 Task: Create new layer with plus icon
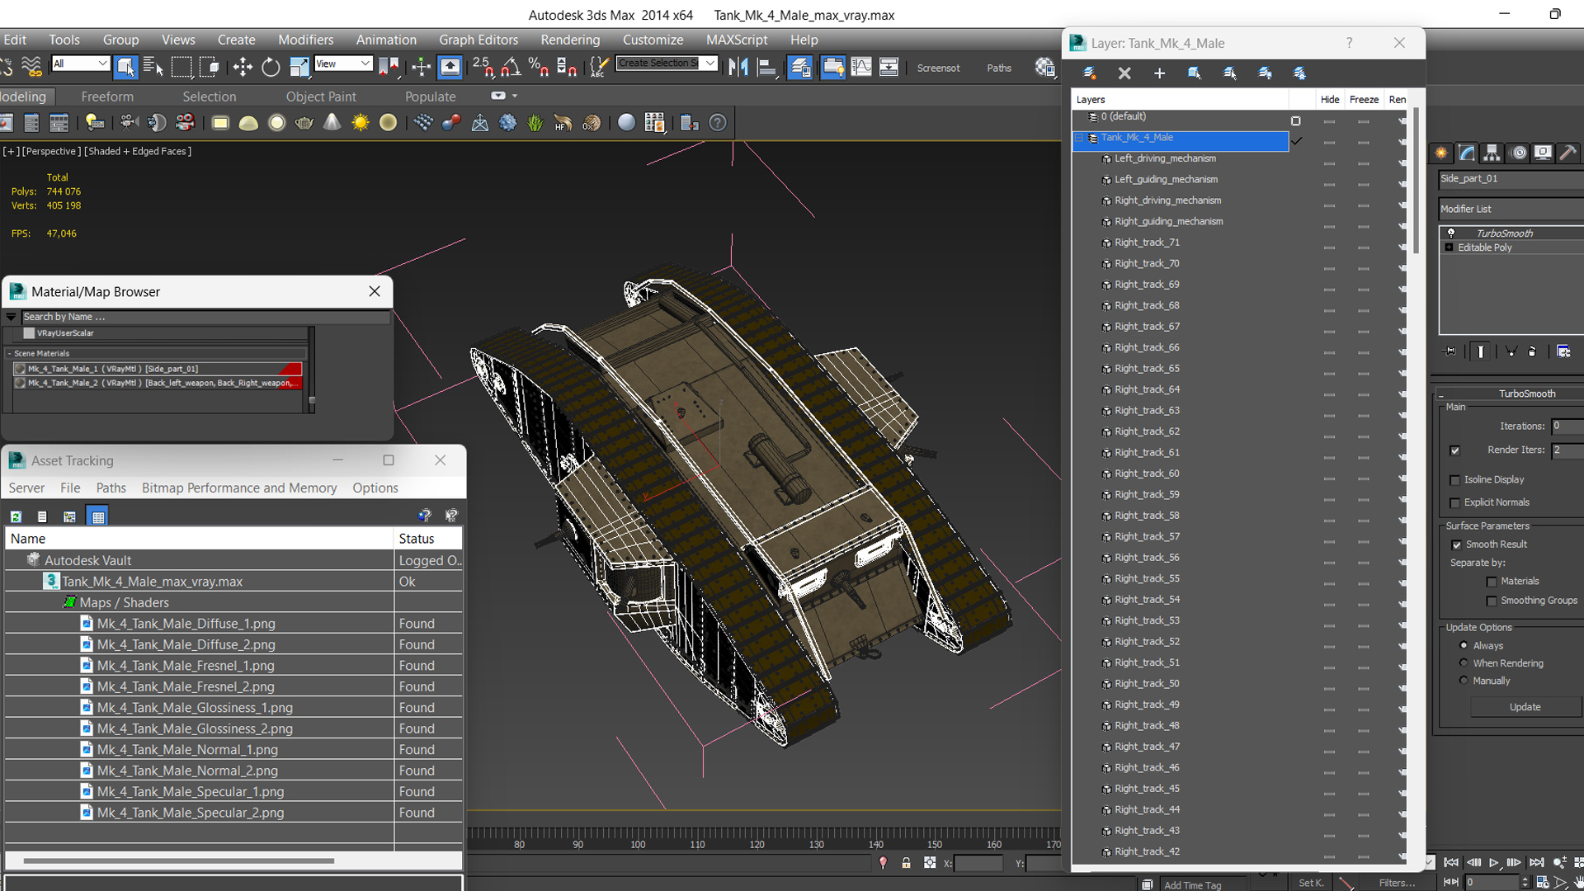click(x=1159, y=73)
